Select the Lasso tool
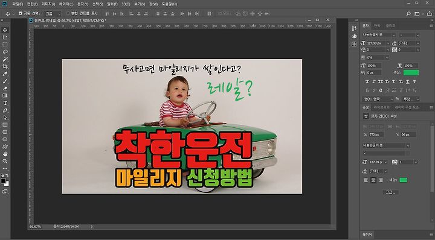The width and height of the screenshot is (435, 240). pyautogui.click(x=5, y=52)
